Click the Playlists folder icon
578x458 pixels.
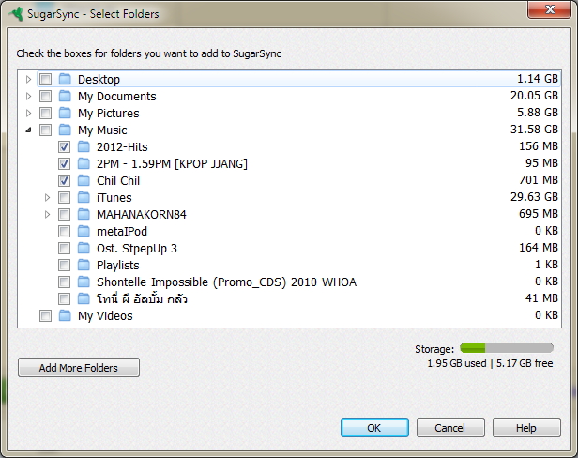point(84,266)
